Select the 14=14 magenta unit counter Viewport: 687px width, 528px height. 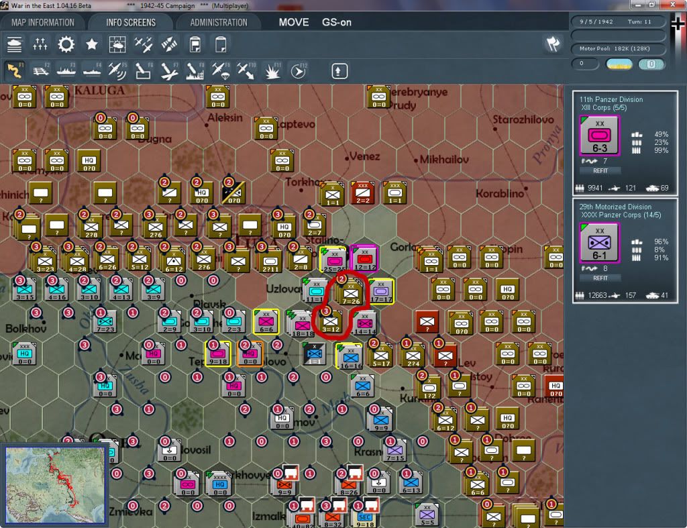pos(364,323)
